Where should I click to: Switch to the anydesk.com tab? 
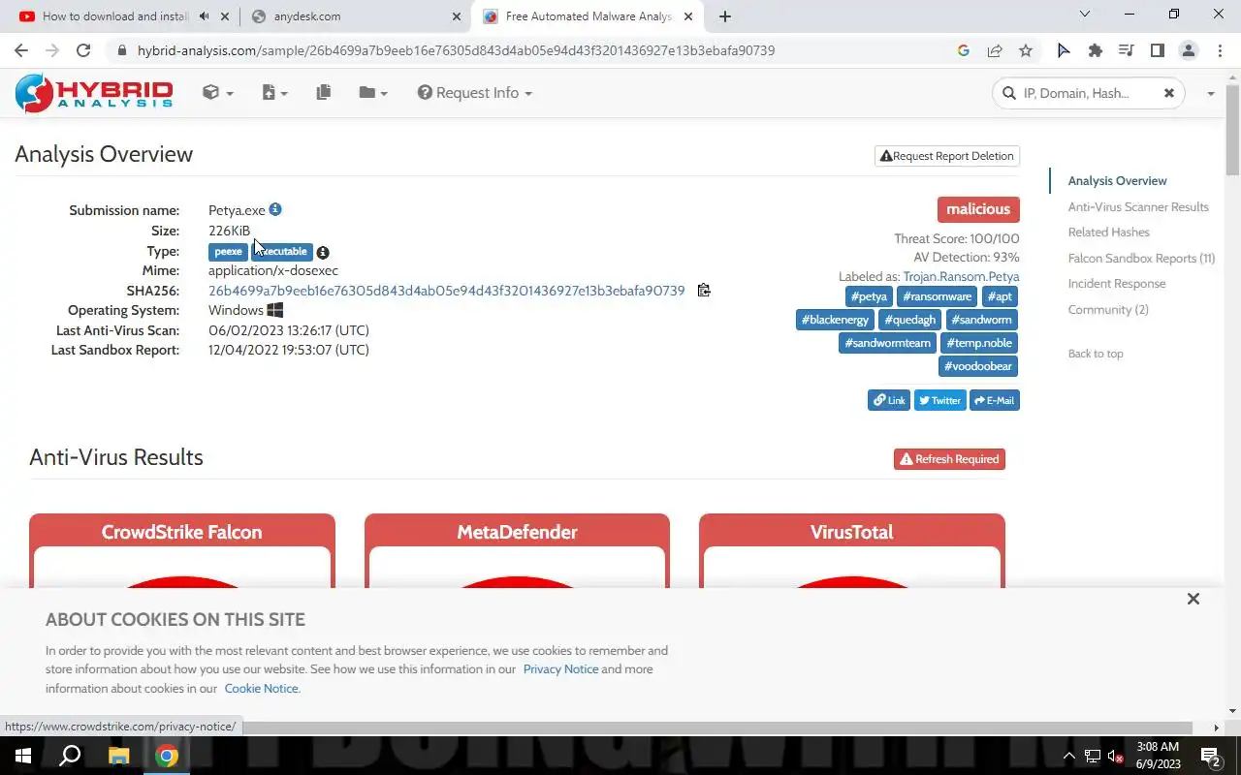coord(356,16)
